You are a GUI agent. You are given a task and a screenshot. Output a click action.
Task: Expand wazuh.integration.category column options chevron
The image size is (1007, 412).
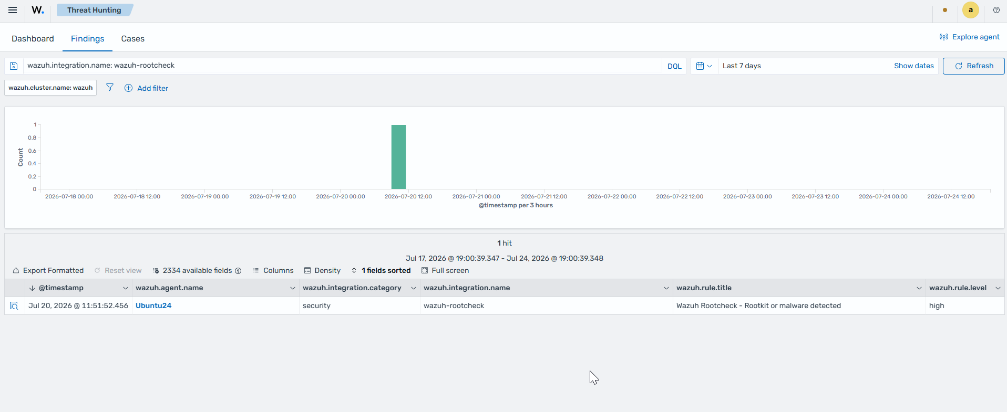pyautogui.click(x=414, y=288)
